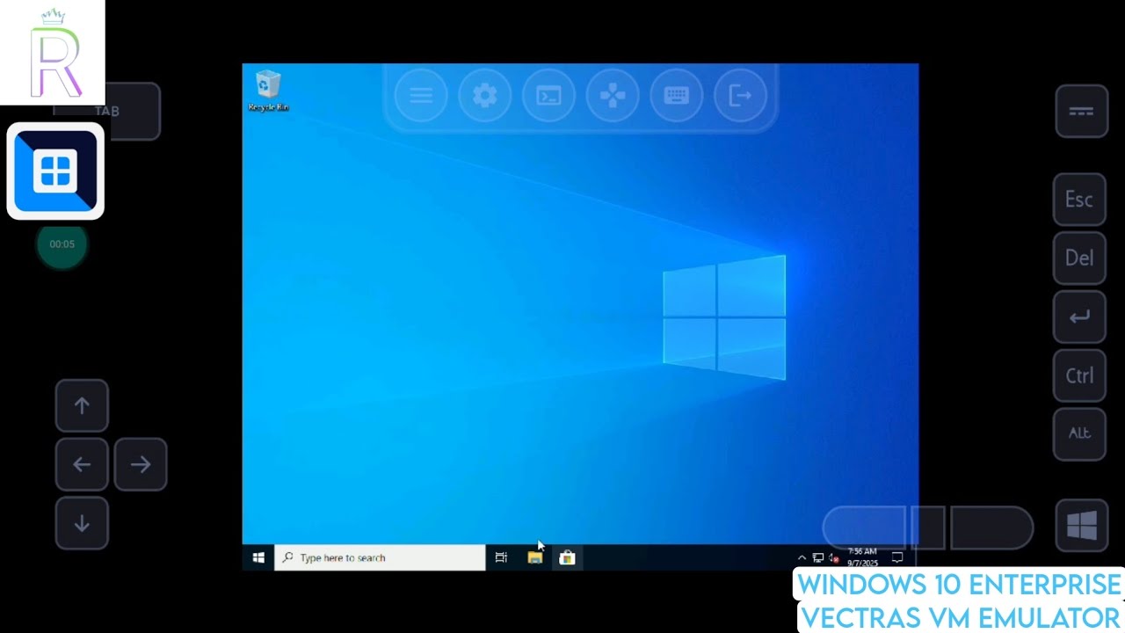This screenshot has width=1125, height=633.
Task: Show the on-screen keyboard icon
Action: point(677,96)
